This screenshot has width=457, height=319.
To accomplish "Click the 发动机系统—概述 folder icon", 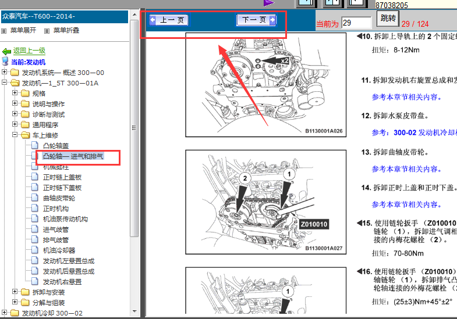I will pos(15,73).
